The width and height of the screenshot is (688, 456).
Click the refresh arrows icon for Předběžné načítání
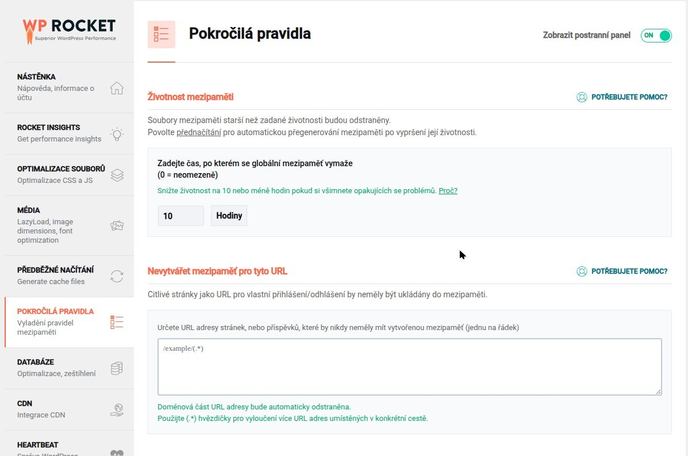point(117,277)
